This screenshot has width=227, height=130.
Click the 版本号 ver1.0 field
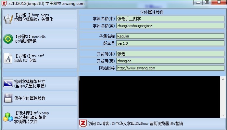[170, 43]
